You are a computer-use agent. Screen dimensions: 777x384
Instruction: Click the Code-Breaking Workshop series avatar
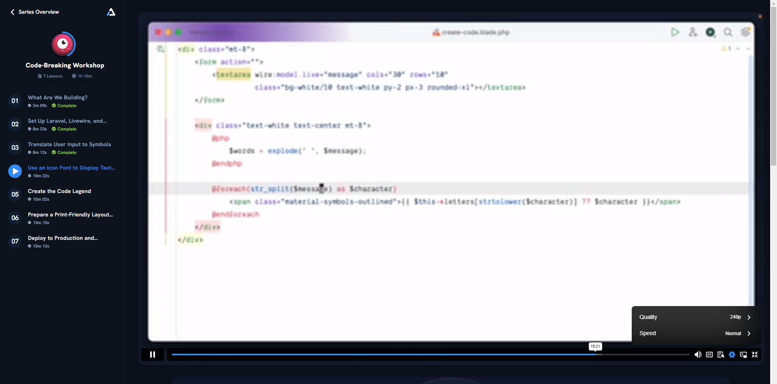(x=63, y=44)
